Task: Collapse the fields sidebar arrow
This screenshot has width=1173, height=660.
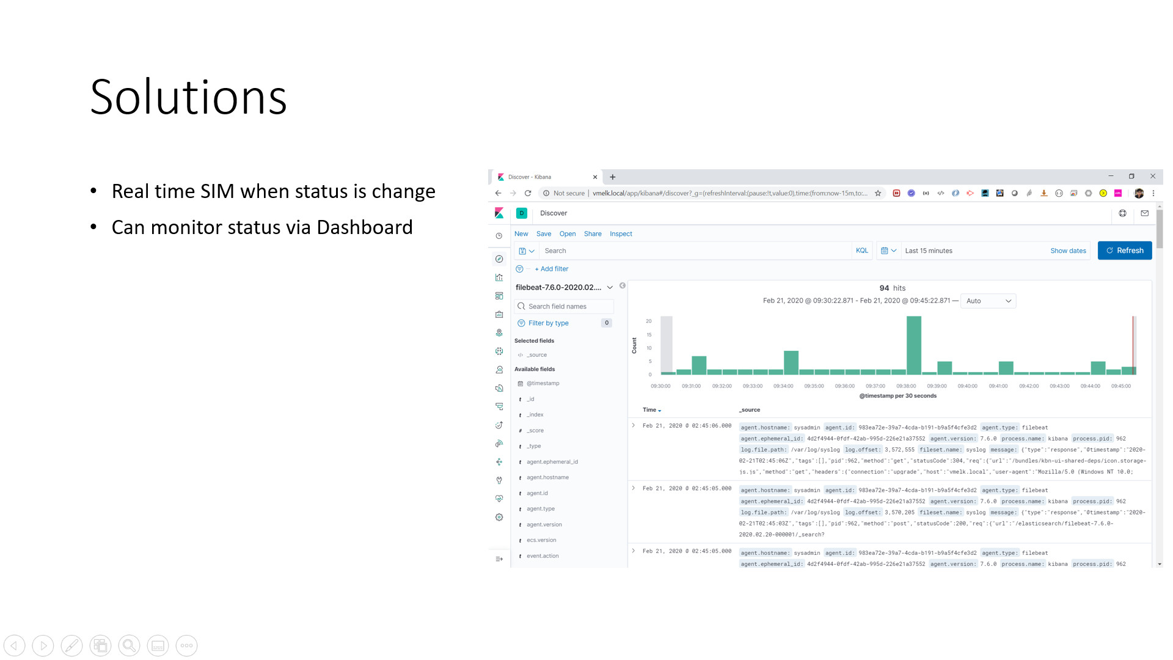Action: pyautogui.click(x=623, y=285)
